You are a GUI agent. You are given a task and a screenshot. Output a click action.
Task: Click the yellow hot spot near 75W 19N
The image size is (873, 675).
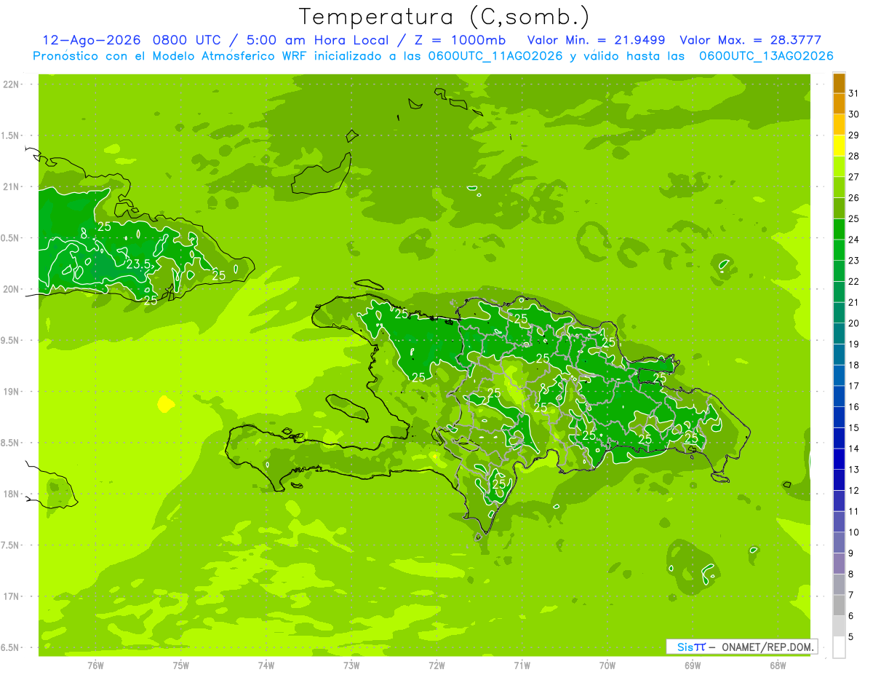point(166,403)
